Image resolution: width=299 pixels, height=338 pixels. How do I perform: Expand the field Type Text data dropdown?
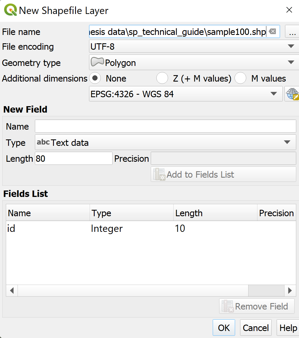pos(165,142)
